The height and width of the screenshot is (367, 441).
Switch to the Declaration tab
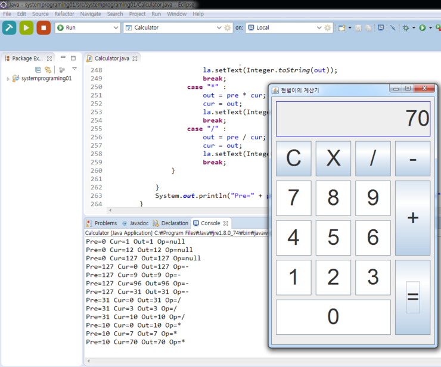170,223
